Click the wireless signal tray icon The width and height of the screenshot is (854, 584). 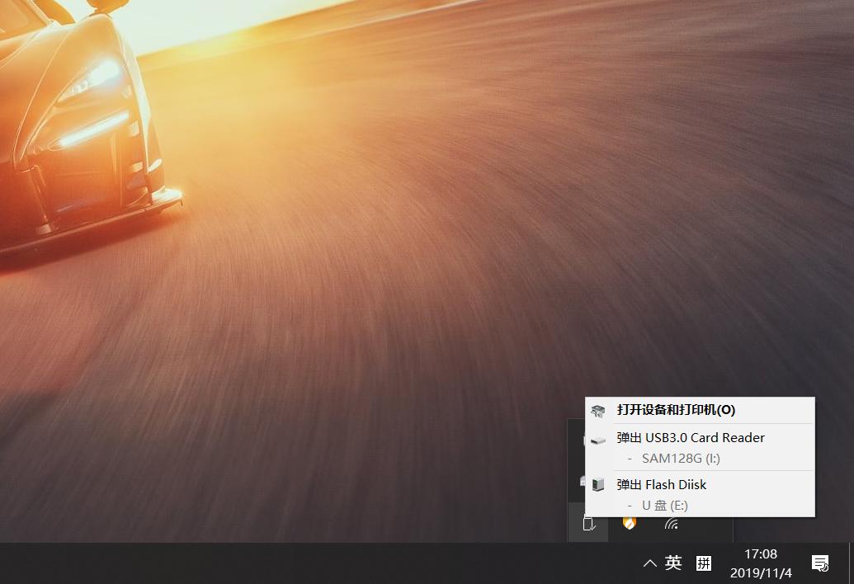(x=672, y=524)
